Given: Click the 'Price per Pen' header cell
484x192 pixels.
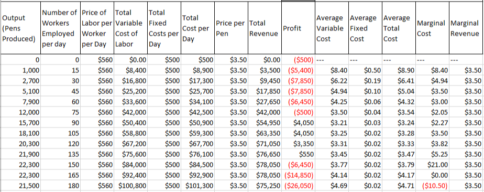Looking at the screenshot, I should [231, 28].
